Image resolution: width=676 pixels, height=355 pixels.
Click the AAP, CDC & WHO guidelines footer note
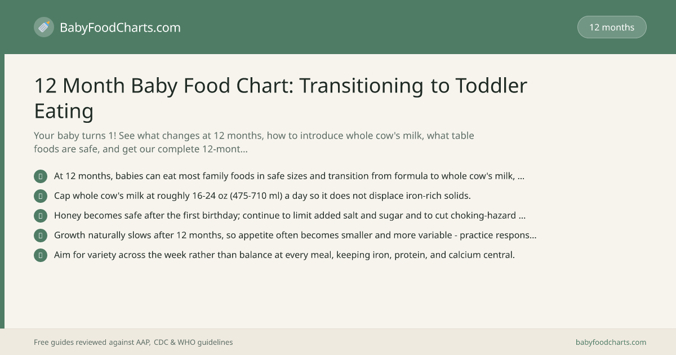tap(133, 342)
